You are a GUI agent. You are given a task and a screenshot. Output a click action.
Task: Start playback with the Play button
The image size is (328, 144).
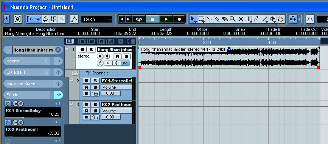point(166,19)
